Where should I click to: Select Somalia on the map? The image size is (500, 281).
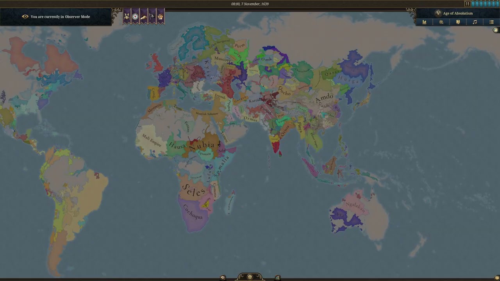(x=221, y=167)
